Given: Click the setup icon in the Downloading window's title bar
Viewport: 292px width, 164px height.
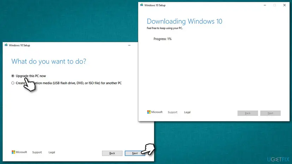Looking at the screenshot, I should (x=142, y=5).
